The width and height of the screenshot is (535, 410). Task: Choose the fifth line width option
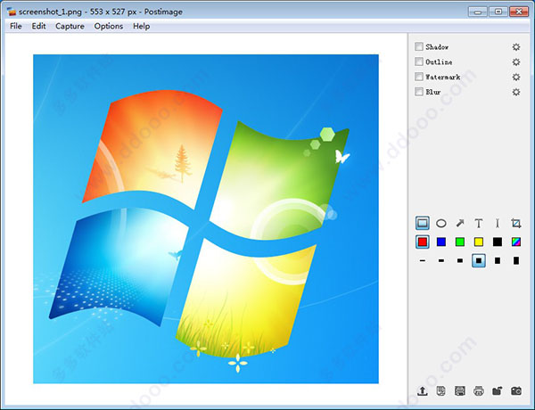pyautogui.click(x=498, y=260)
